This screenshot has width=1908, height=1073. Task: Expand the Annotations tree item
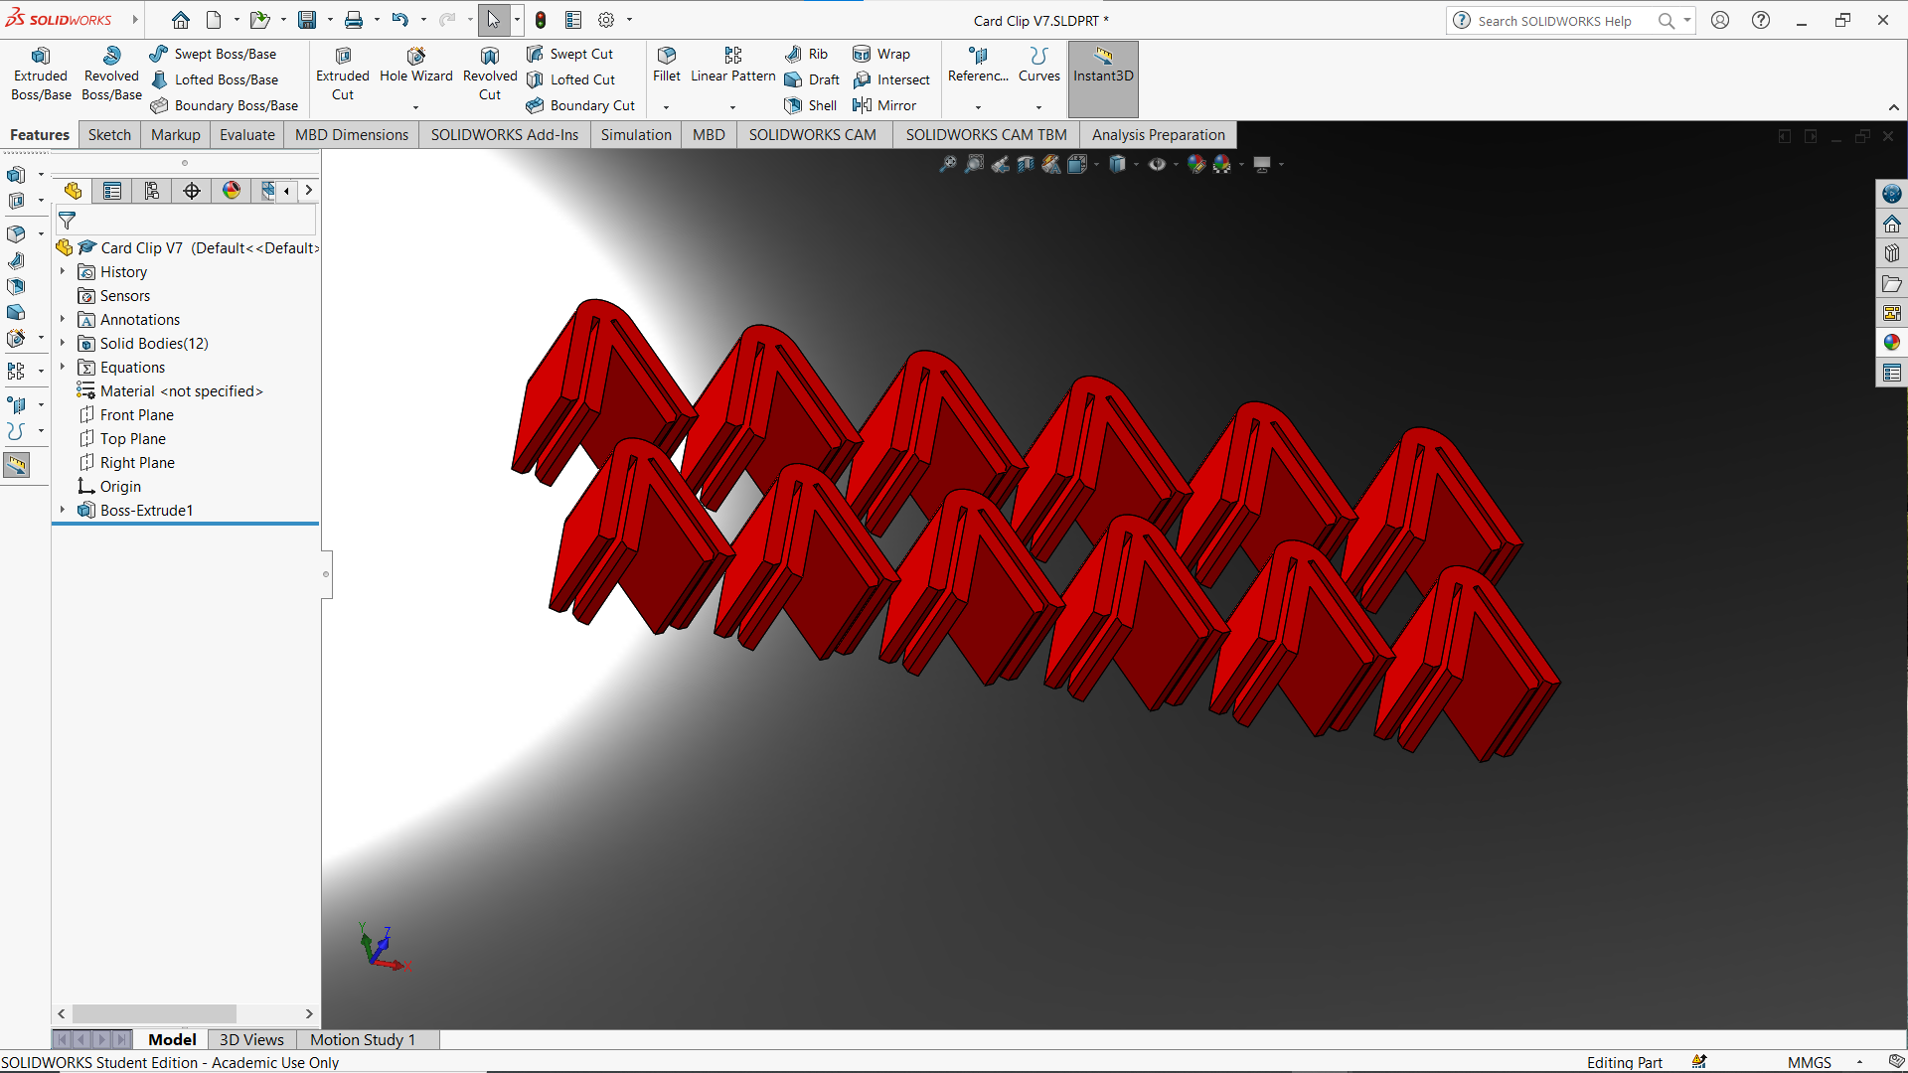tap(63, 318)
